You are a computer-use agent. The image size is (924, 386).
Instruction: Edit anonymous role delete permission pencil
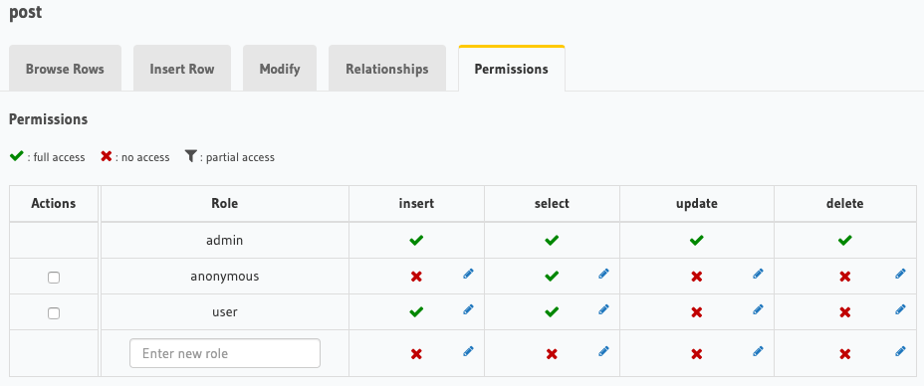pos(900,274)
